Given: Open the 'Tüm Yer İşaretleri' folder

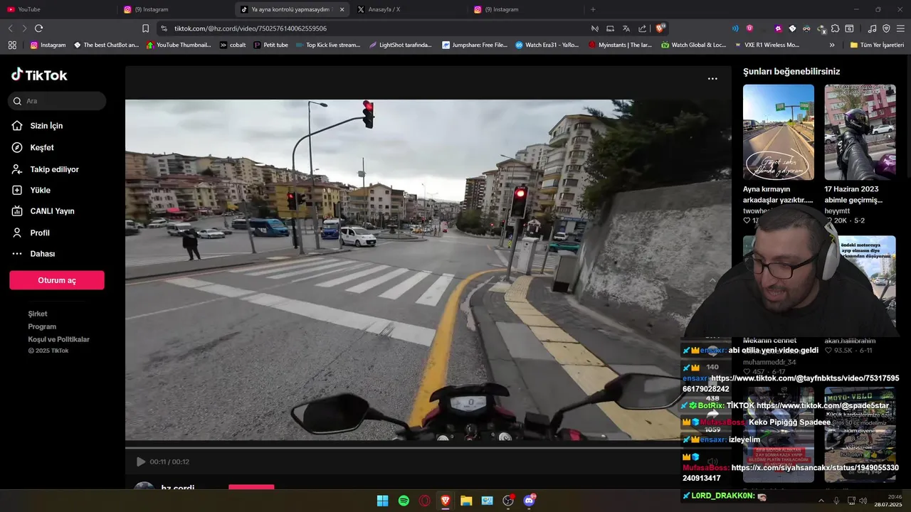Looking at the screenshot, I should pyautogui.click(x=878, y=45).
